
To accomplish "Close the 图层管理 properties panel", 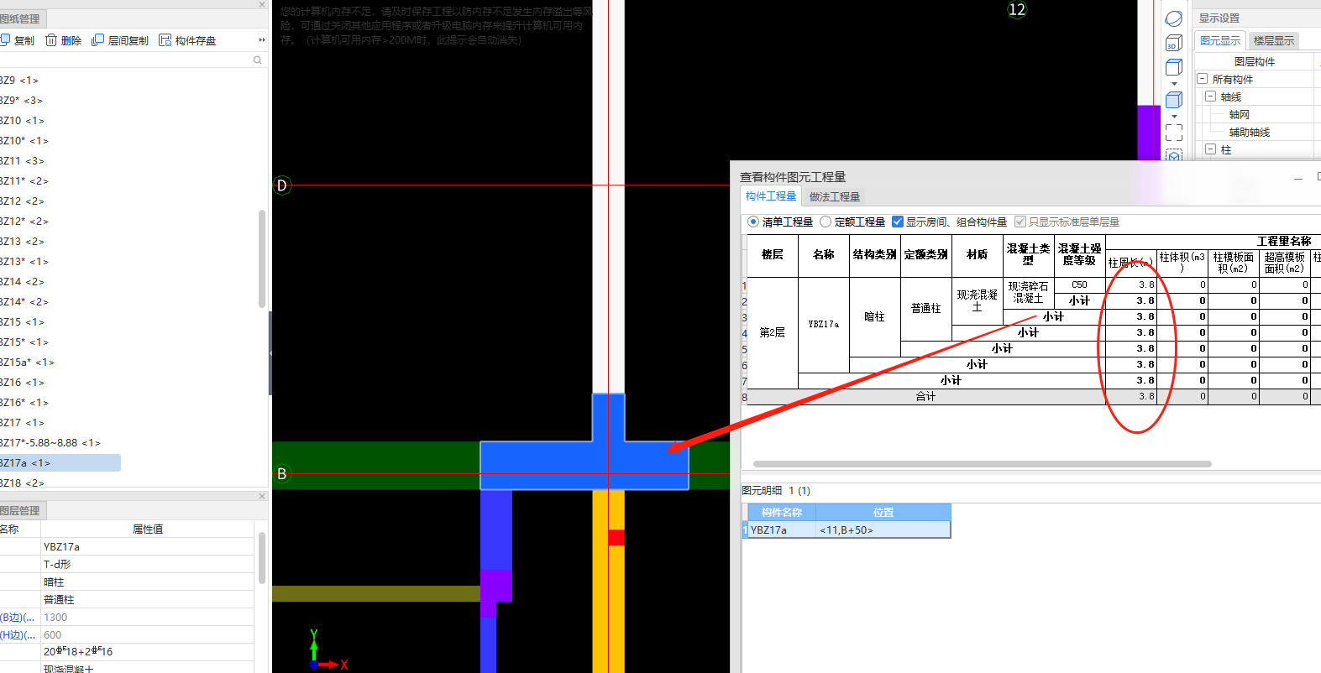I will coord(261,496).
